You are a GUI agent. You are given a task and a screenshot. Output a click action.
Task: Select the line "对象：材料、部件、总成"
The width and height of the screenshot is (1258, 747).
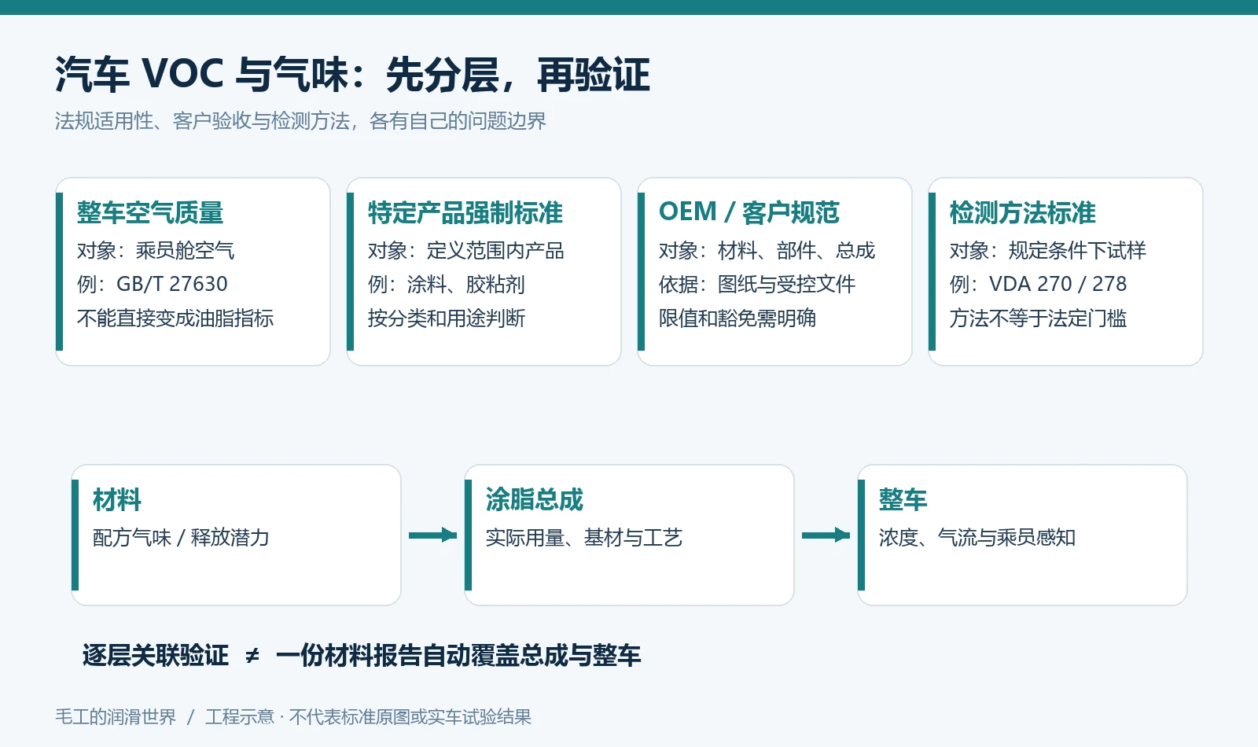click(x=767, y=251)
